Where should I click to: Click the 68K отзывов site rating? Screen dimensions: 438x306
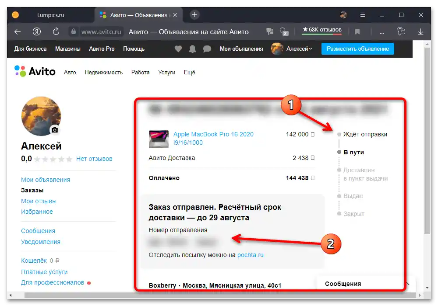tap(322, 30)
